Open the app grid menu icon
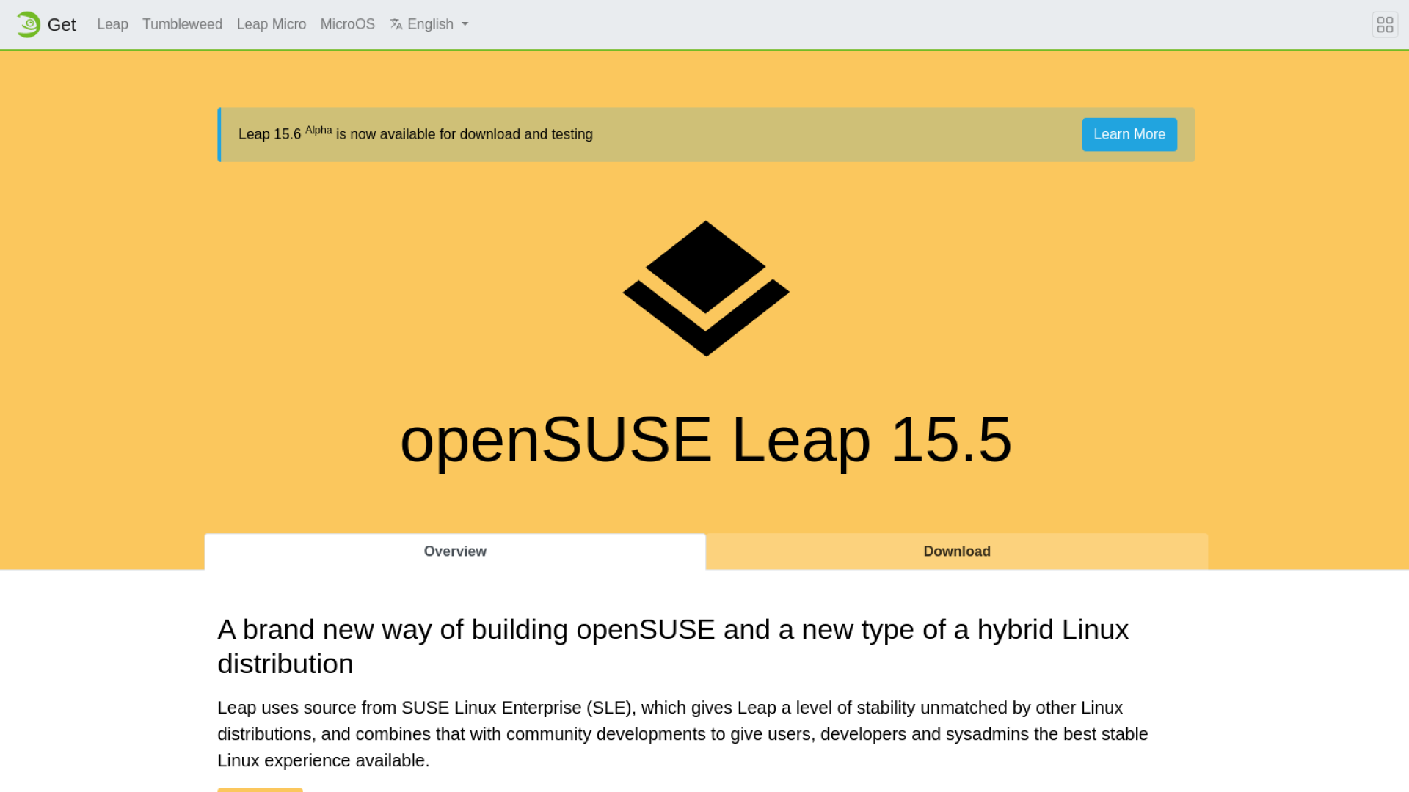 (1385, 24)
